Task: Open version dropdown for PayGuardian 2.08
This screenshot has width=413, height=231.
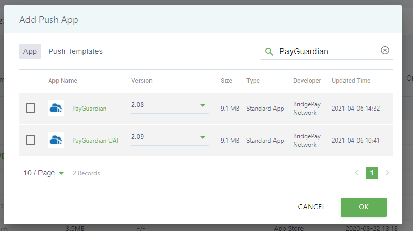Action: 203,105
